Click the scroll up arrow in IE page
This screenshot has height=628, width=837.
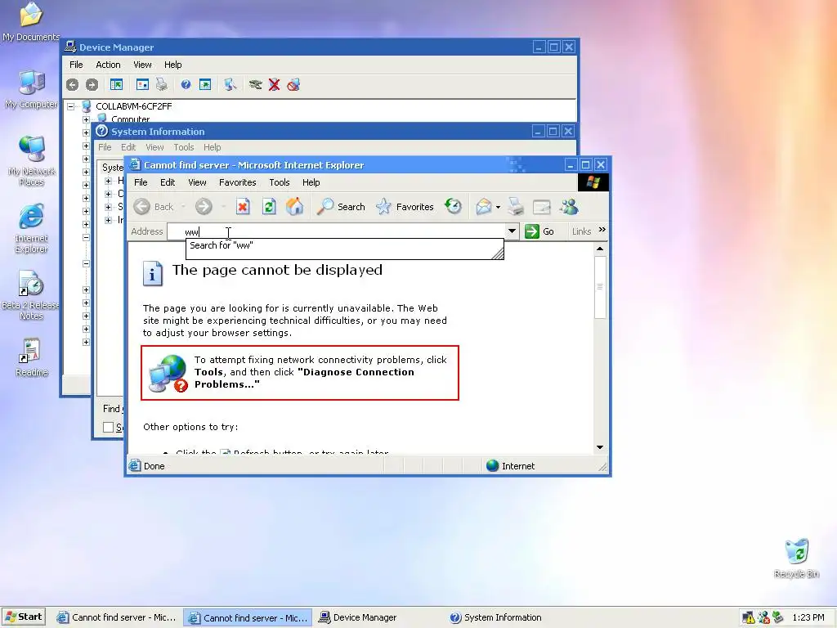coord(600,249)
